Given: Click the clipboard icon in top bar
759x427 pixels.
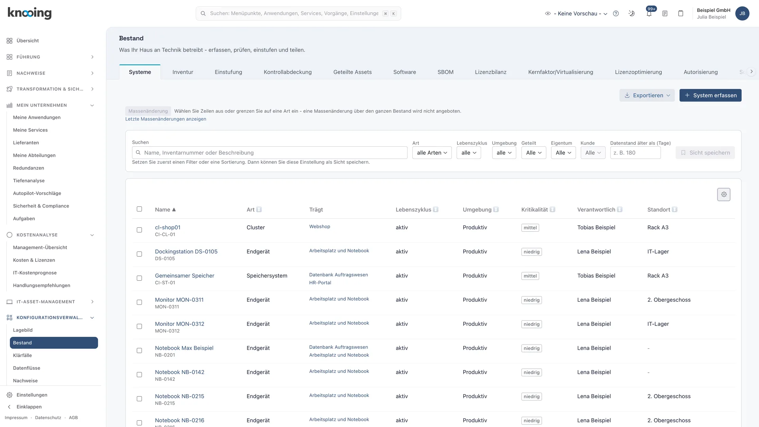Looking at the screenshot, I should click(681, 13).
